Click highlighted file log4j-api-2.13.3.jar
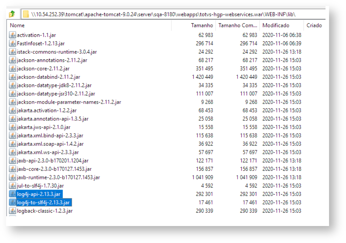This screenshot has height=243, width=346. (40, 194)
